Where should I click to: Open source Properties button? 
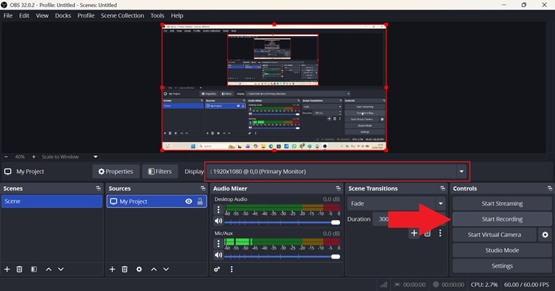pyautogui.click(x=116, y=172)
